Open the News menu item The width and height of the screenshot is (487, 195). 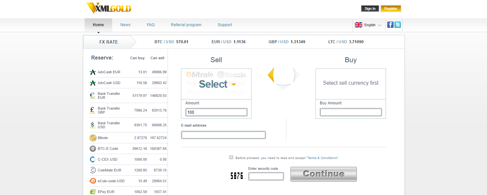click(x=125, y=25)
